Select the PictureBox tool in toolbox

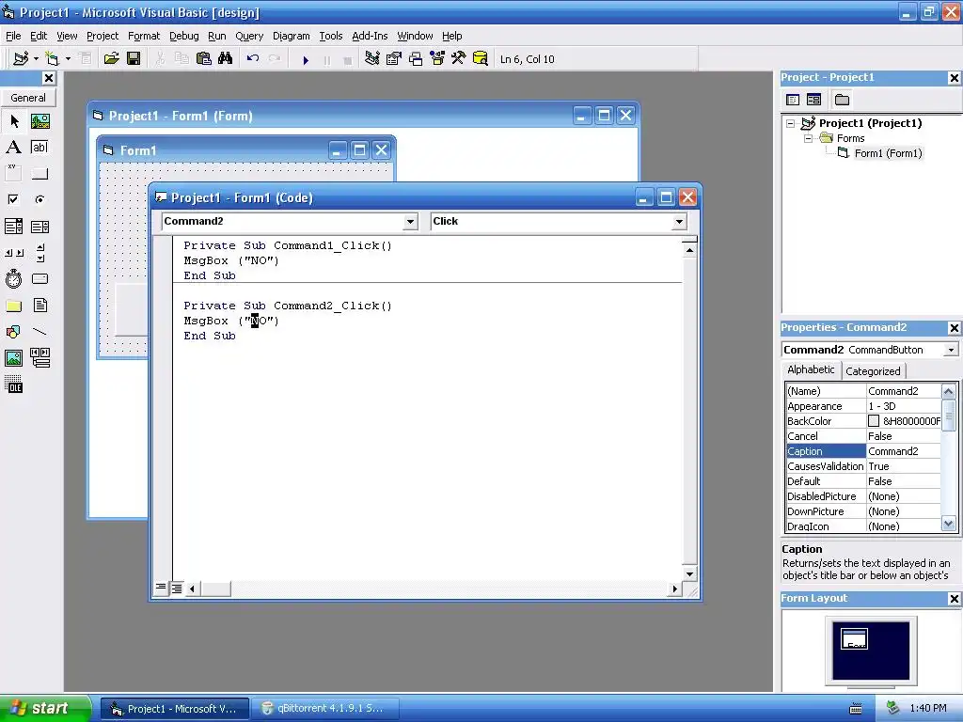[39, 121]
